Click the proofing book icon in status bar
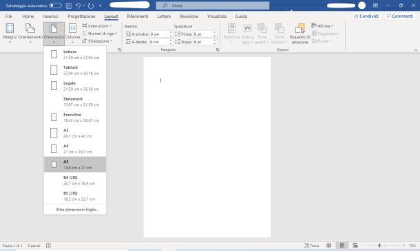The width and height of the screenshot is (420, 251). pos(48,245)
